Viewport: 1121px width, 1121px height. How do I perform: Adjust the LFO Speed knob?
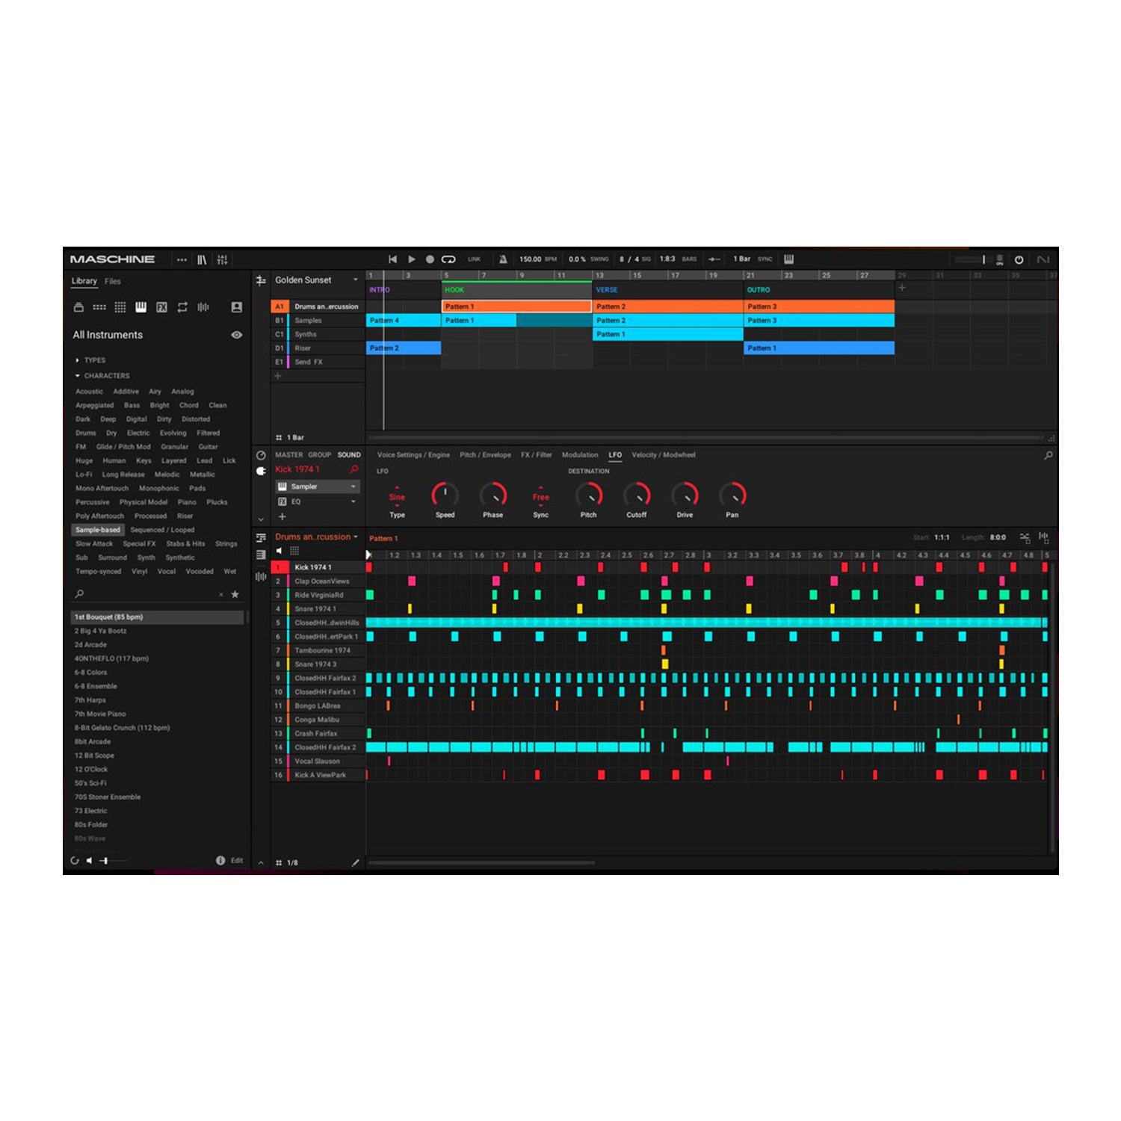[x=445, y=494]
